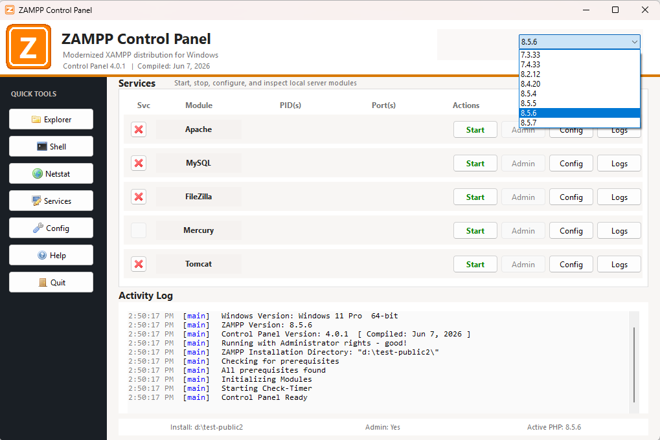Start the MySQL module

pyautogui.click(x=475, y=163)
